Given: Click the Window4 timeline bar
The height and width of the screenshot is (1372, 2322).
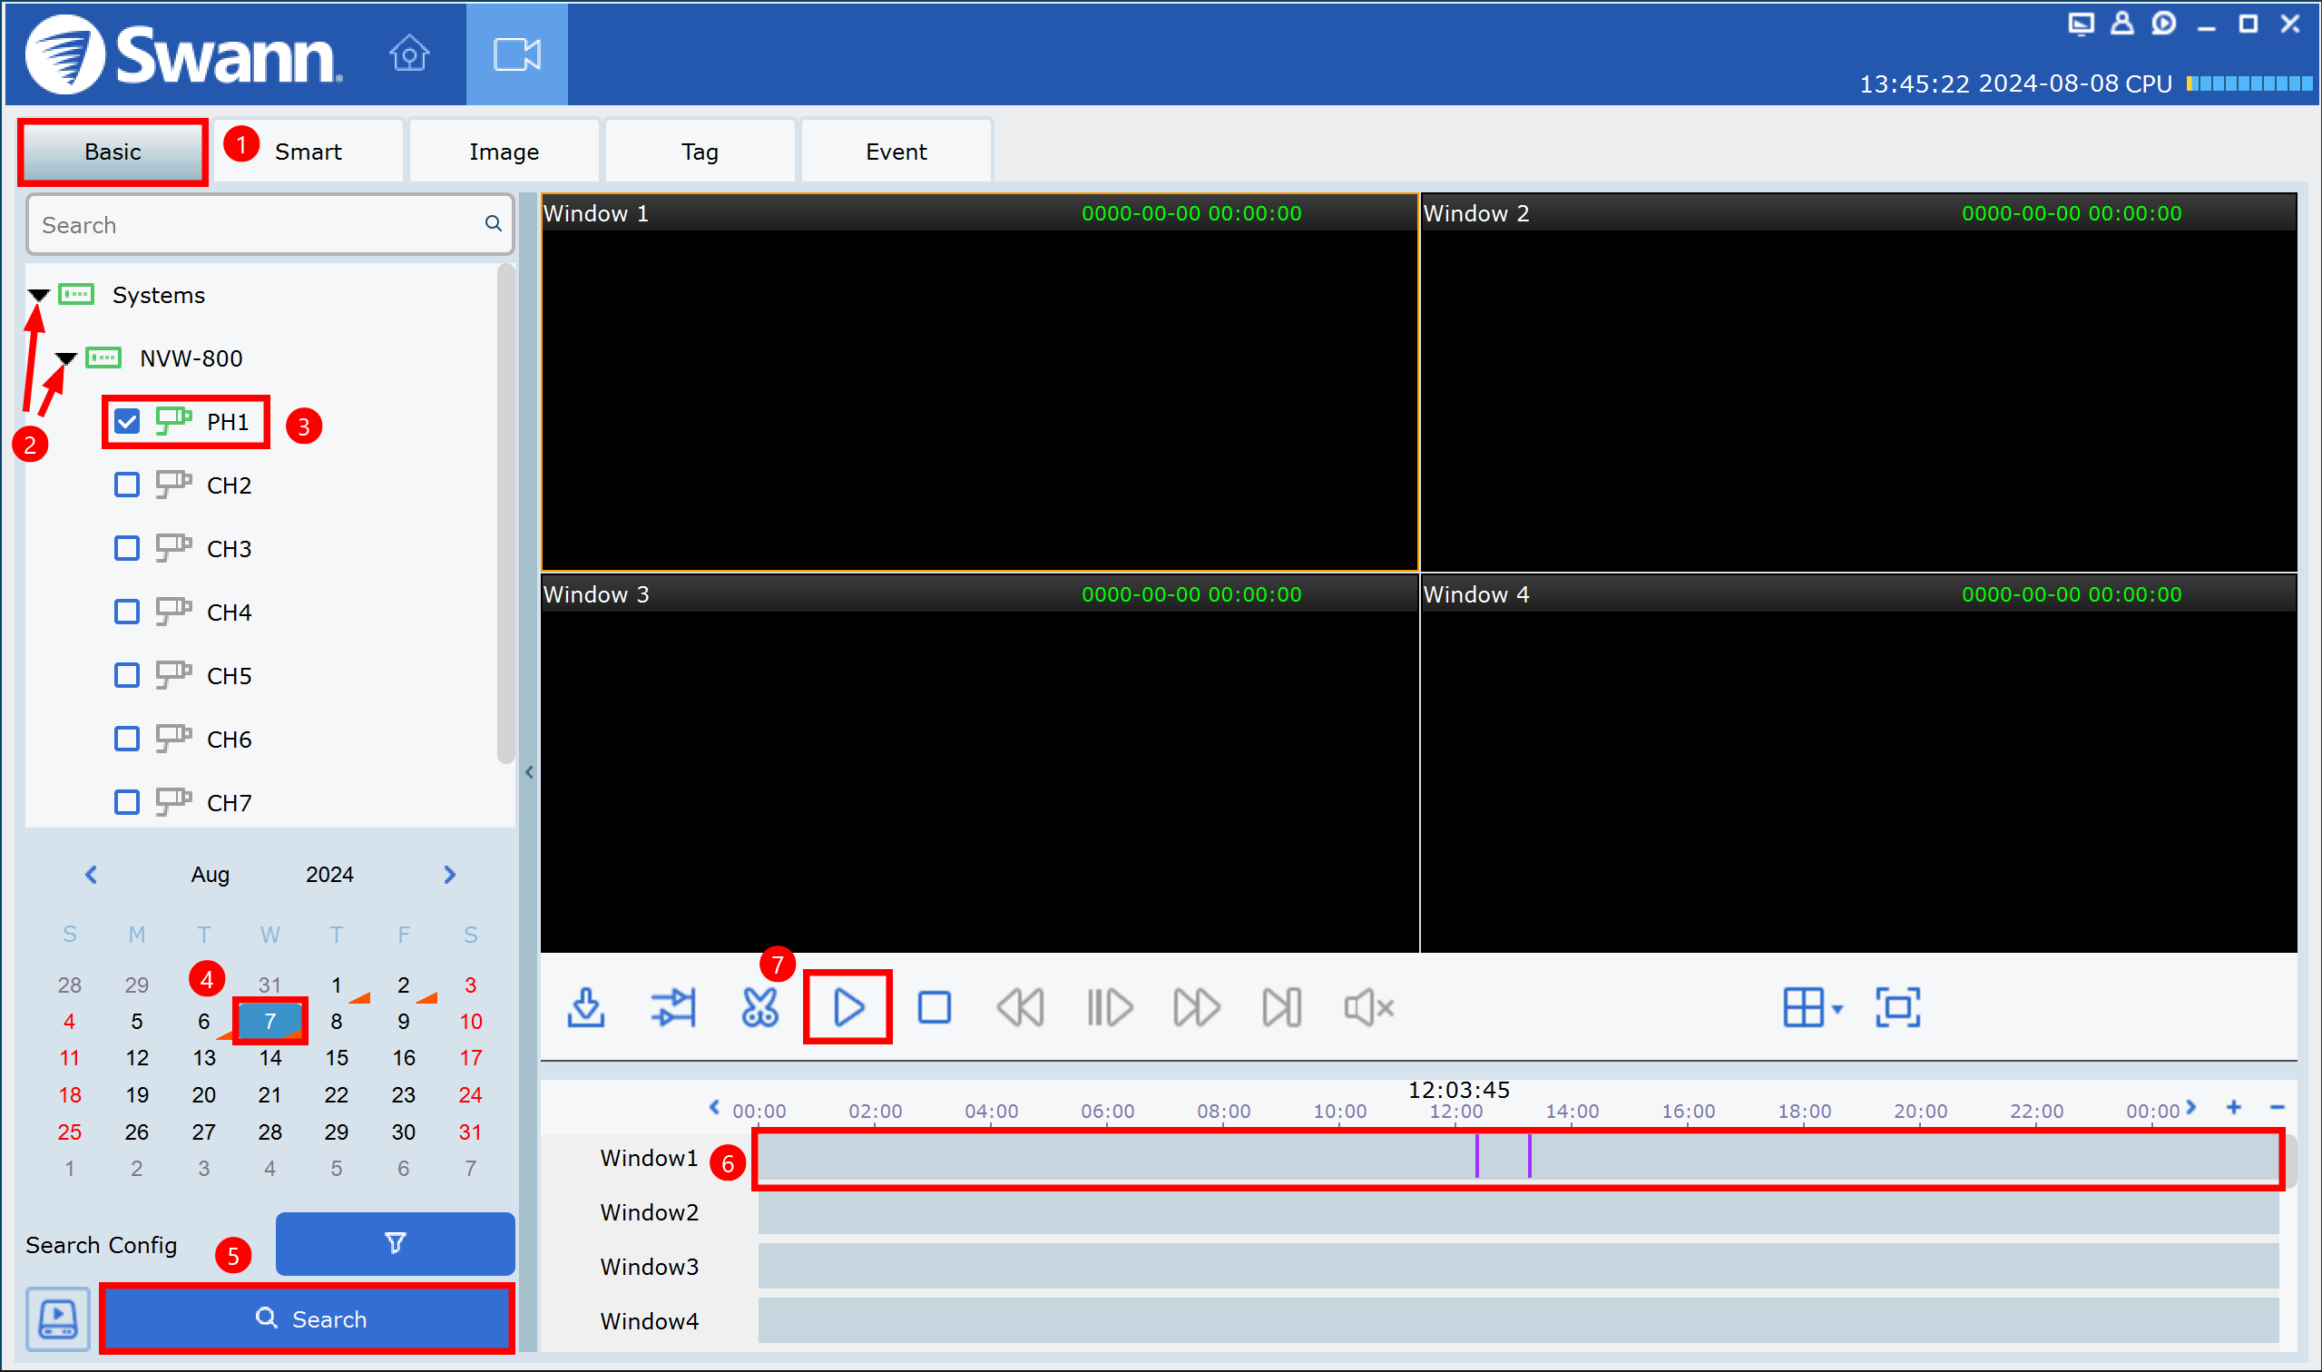Looking at the screenshot, I should (1519, 1321).
